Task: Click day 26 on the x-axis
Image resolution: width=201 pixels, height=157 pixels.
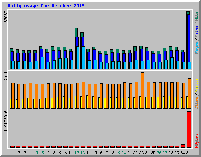Action: (159, 153)
